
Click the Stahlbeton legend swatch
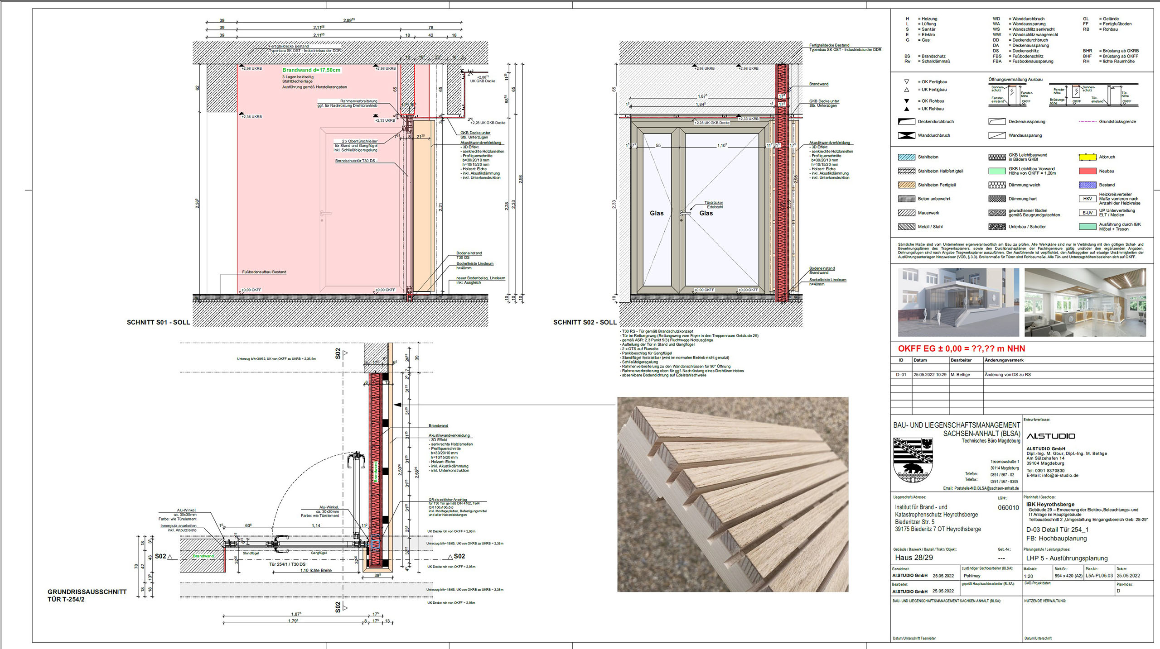(906, 157)
